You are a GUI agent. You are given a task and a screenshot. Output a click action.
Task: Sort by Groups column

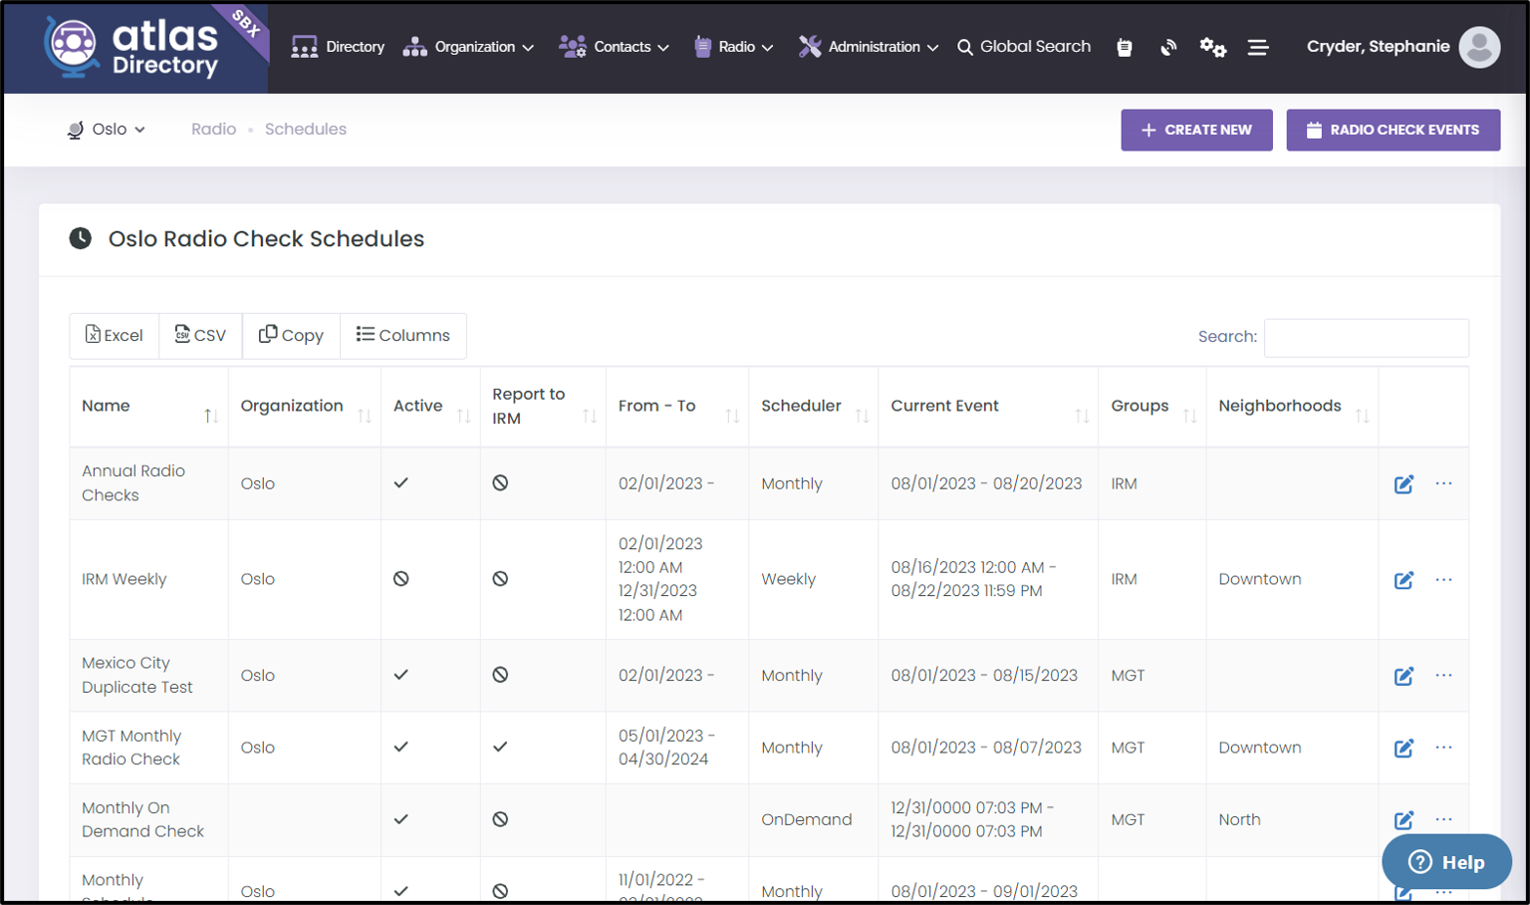1152,407
